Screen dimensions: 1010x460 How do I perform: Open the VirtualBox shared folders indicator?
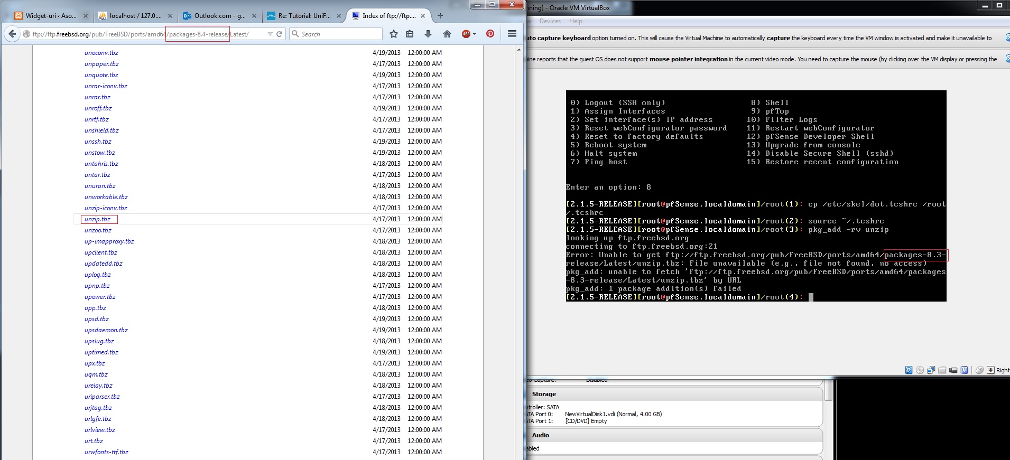942,370
